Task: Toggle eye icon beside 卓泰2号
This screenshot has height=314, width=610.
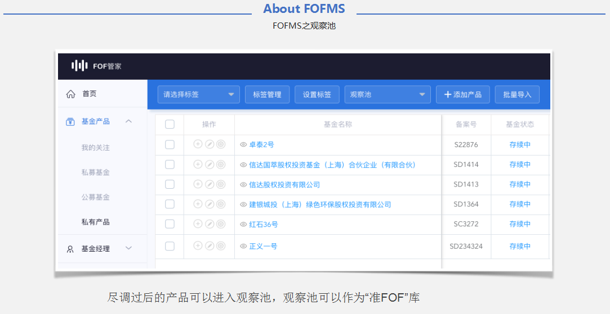Action: [243, 145]
